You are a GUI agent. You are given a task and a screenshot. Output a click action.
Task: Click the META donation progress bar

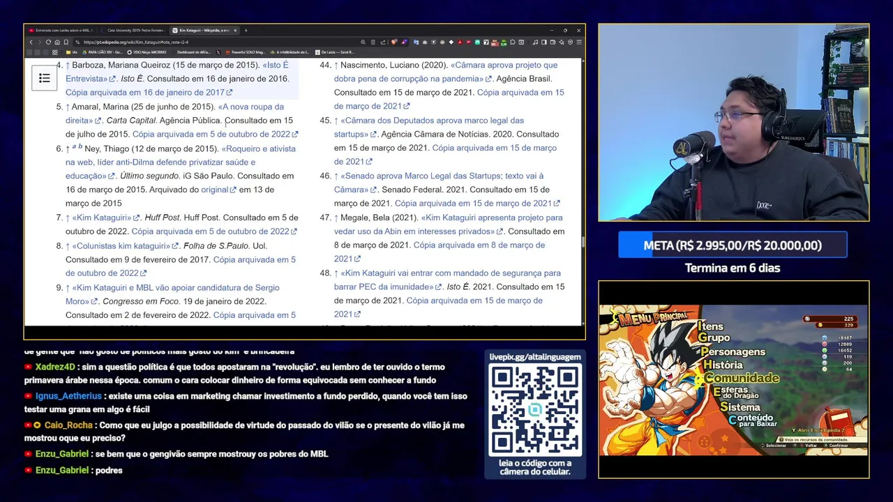point(733,245)
